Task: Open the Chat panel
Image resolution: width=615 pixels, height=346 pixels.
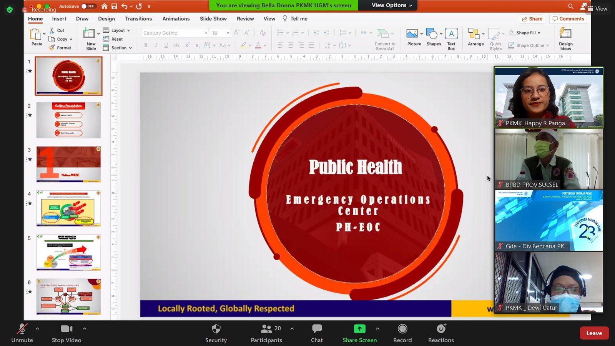Action: [x=317, y=329]
